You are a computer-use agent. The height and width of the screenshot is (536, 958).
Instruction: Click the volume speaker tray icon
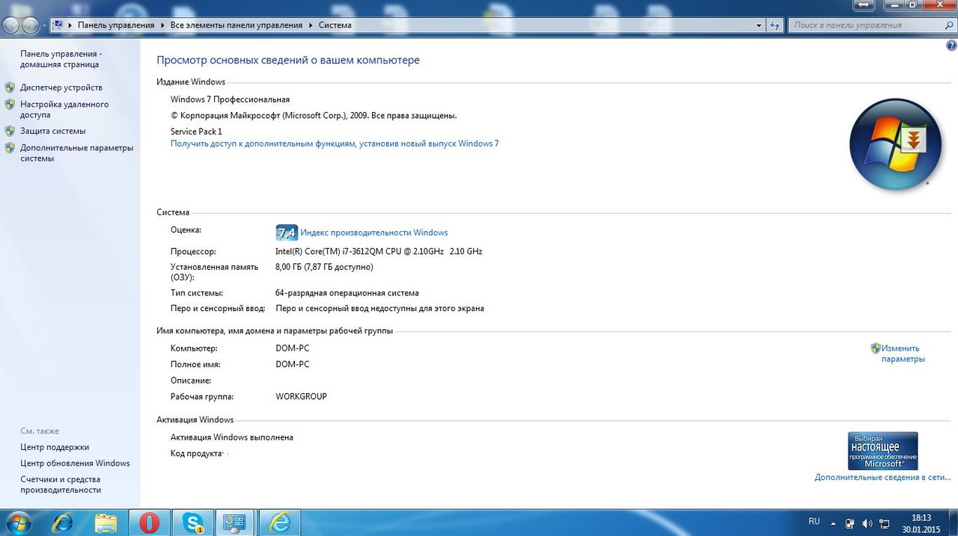click(867, 523)
